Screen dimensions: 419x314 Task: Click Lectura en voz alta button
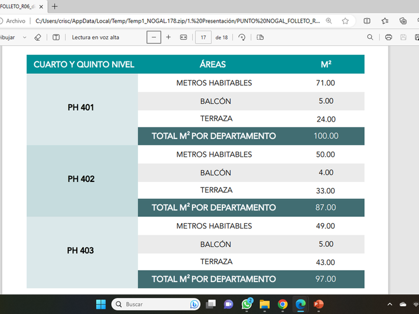pyautogui.click(x=95, y=37)
